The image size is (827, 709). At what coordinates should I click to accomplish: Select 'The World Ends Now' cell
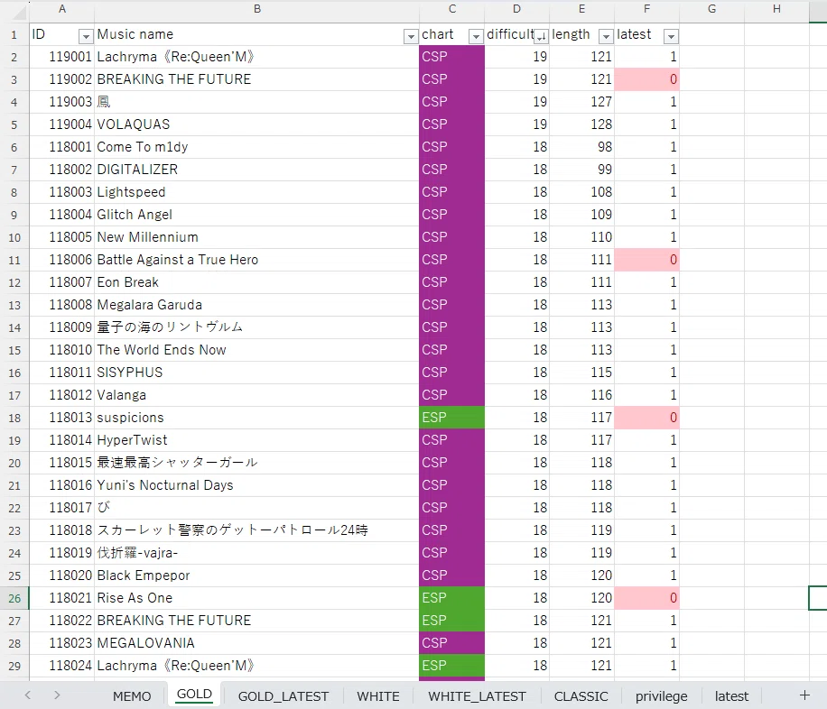(256, 350)
